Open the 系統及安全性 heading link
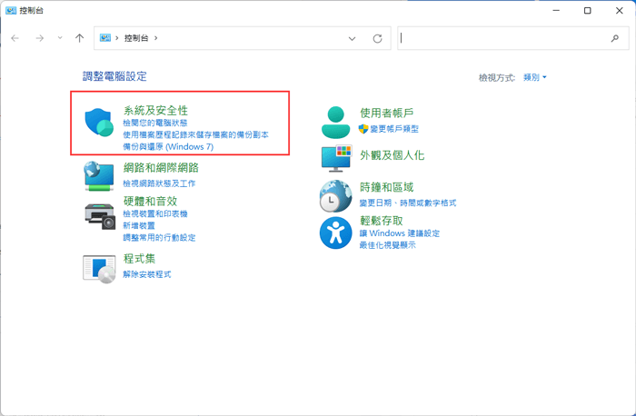 click(x=155, y=110)
